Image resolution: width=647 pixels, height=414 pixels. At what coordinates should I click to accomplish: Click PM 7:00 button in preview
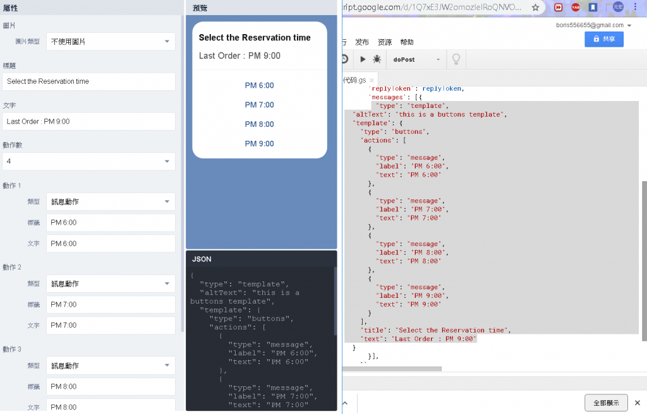click(x=260, y=105)
